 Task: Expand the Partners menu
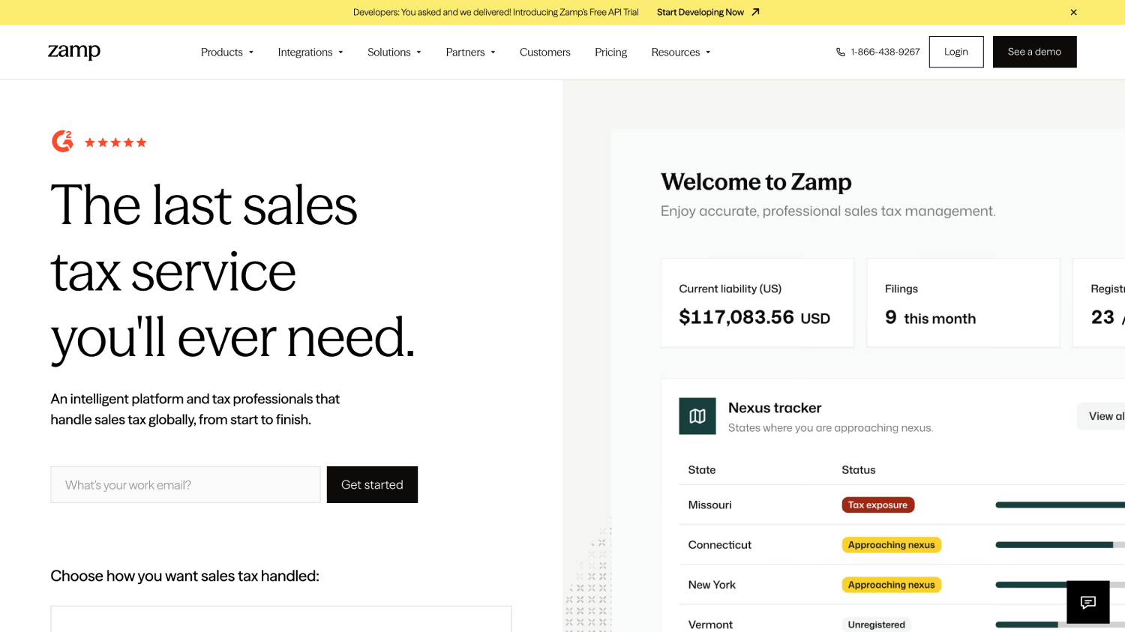tap(471, 52)
